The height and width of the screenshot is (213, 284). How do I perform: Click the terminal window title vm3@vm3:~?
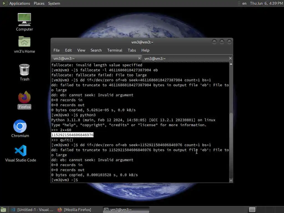142,42
